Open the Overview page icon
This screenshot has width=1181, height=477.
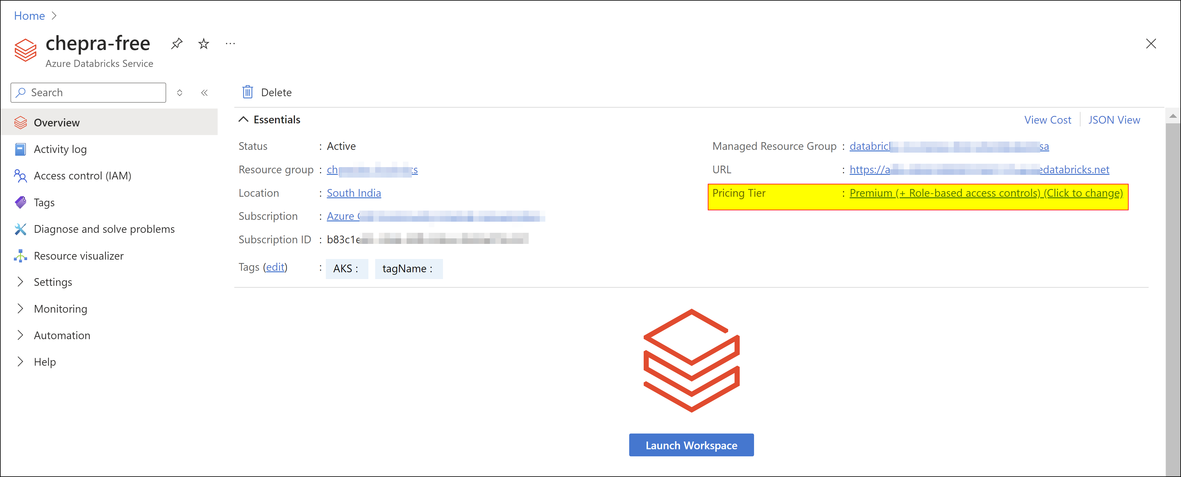pyautogui.click(x=21, y=122)
